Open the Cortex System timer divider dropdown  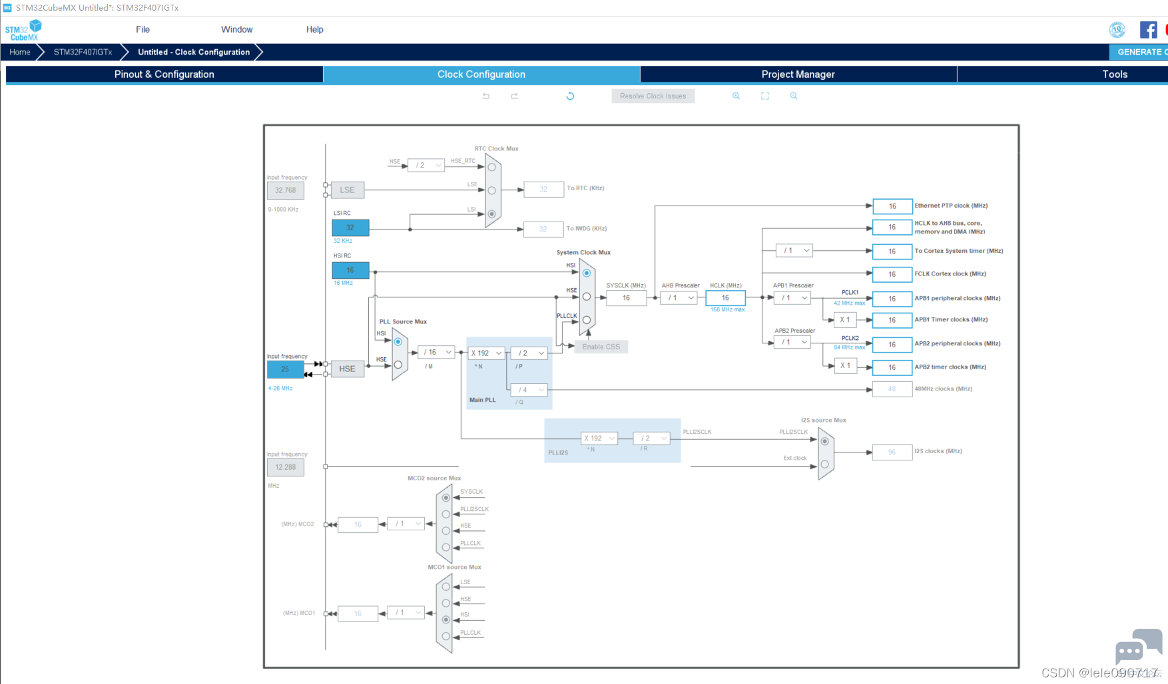tap(794, 251)
